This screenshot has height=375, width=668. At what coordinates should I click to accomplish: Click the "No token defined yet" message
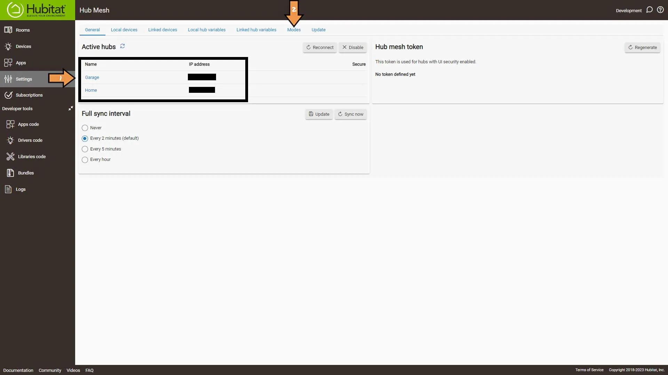395,74
